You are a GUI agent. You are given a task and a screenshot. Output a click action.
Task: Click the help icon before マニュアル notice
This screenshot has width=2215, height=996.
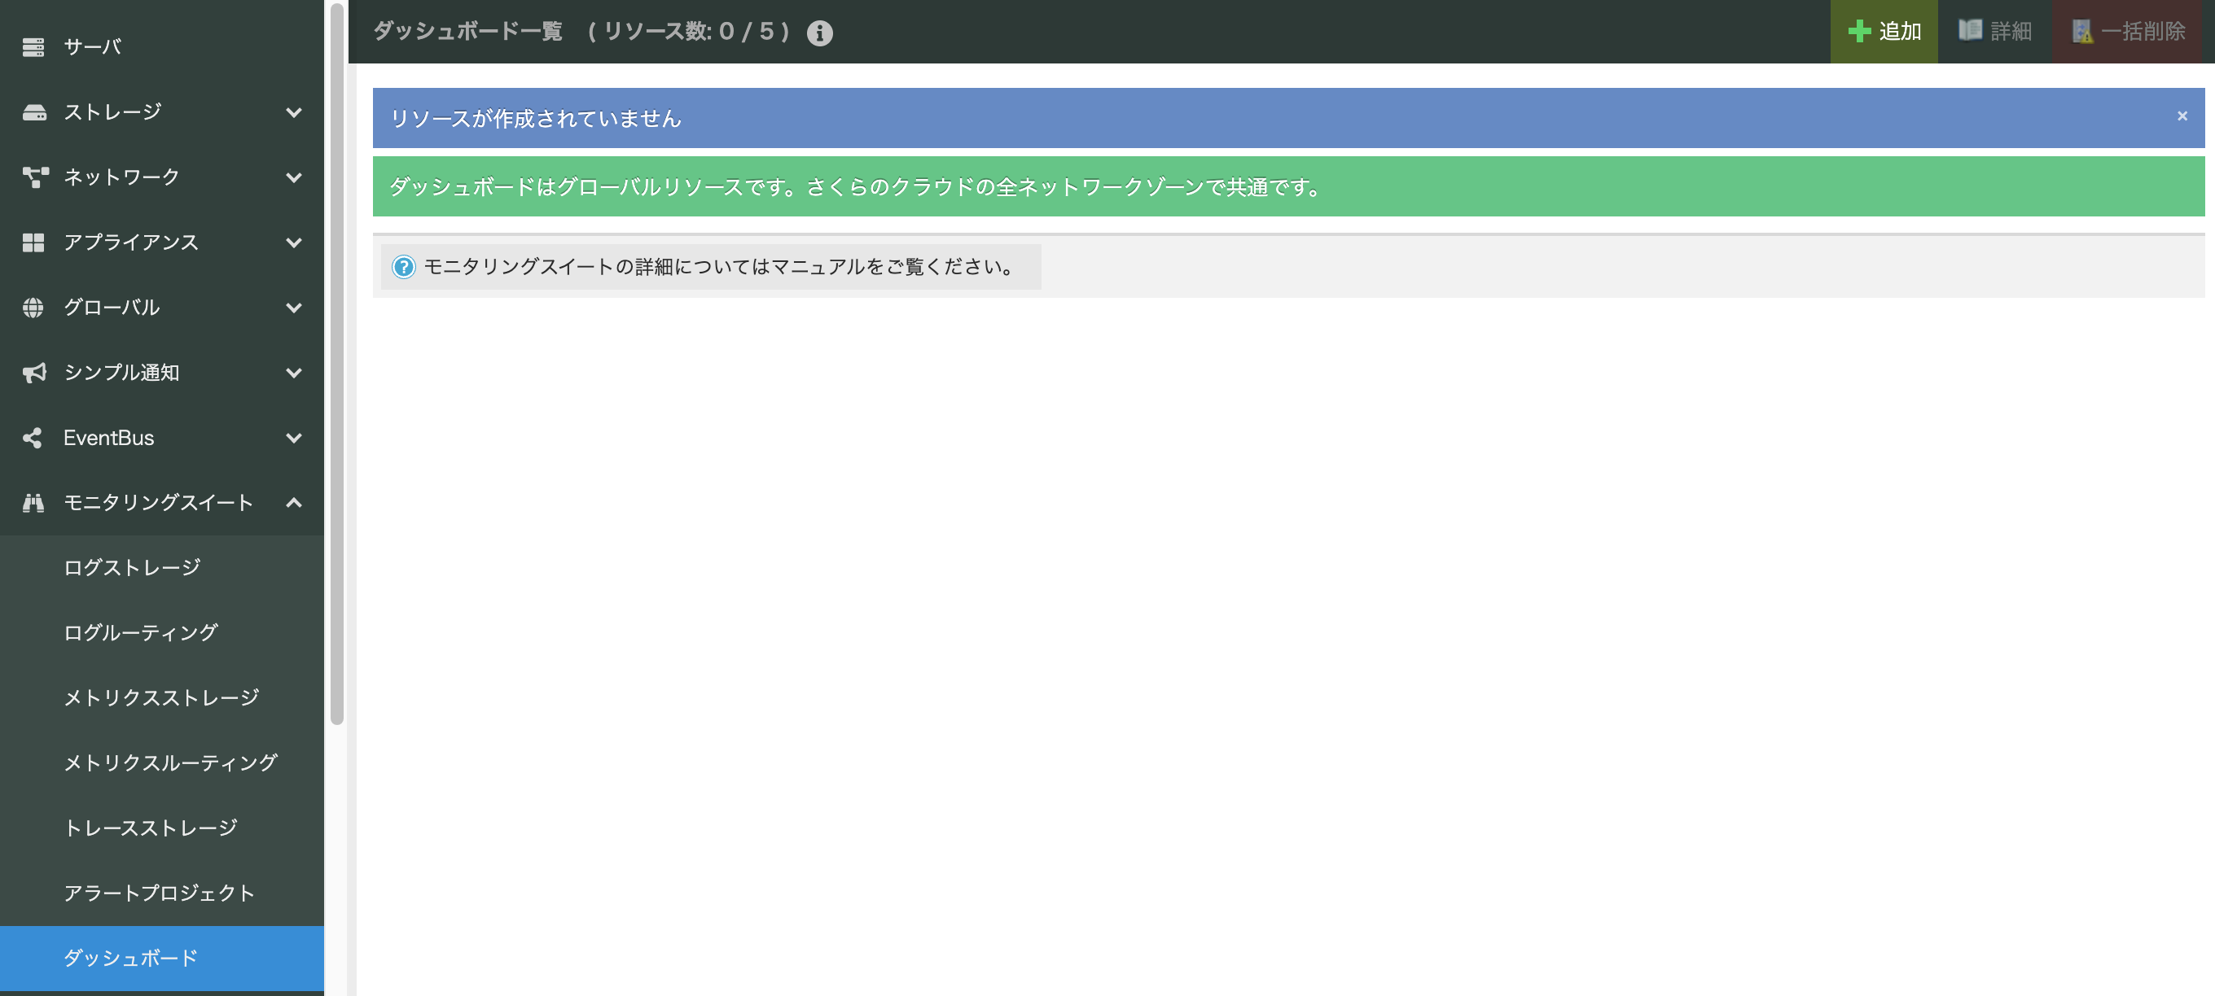pos(403,266)
